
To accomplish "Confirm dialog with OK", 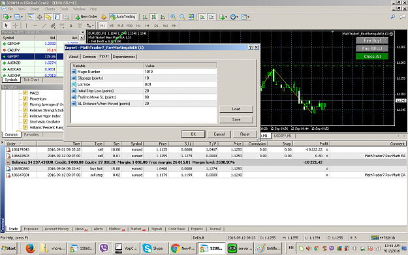I will point(193,134).
